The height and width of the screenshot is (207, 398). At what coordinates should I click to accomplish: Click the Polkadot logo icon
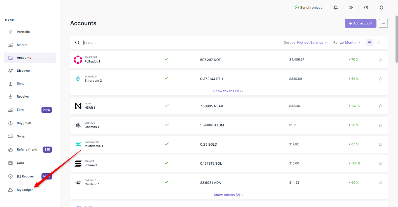[78, 60]
